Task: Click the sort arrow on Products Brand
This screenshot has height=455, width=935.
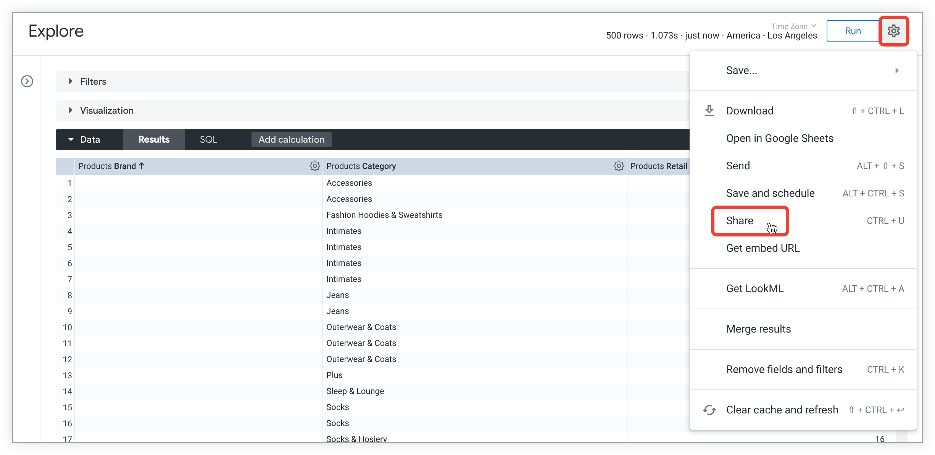Action: (x=142, y=166)
